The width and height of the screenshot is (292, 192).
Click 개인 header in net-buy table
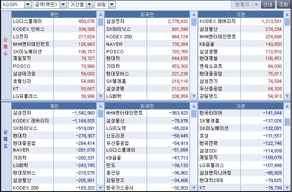(x=54, y=14)
